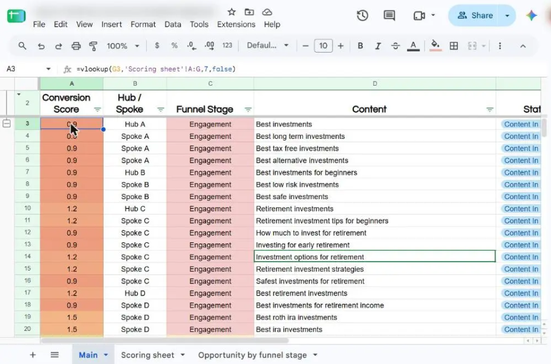Open more number formats 123
This screenshot has width=551, height=364.
(x=227, y=45)
